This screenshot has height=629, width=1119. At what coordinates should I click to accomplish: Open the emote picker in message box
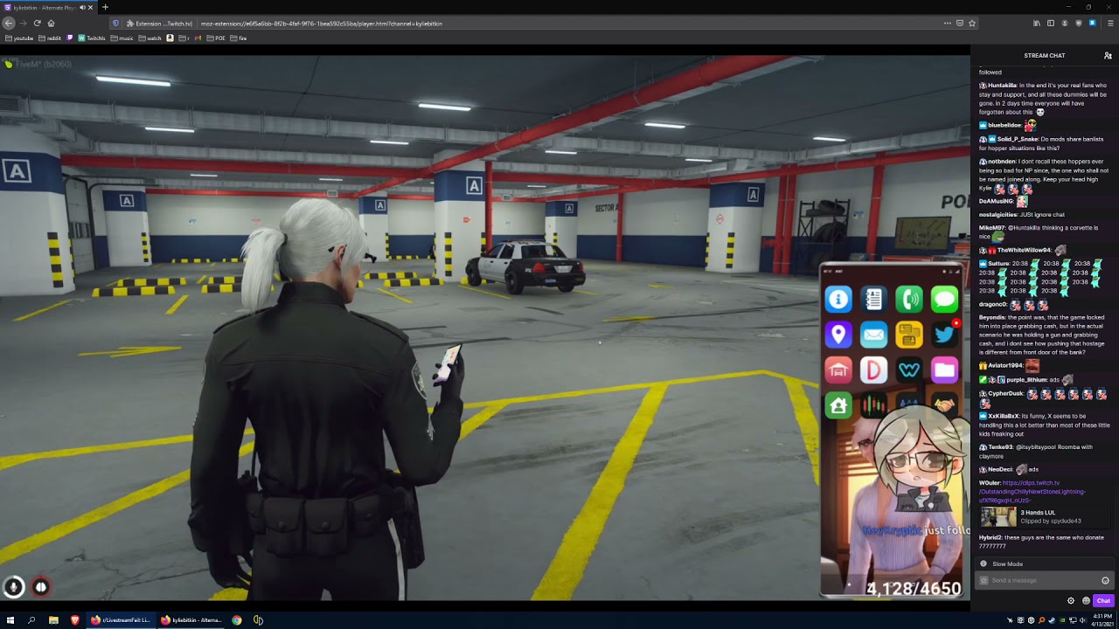point(1105,580)
